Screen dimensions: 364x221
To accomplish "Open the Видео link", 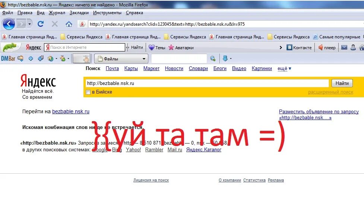I will pyautogui.click(x=239, y=69).
